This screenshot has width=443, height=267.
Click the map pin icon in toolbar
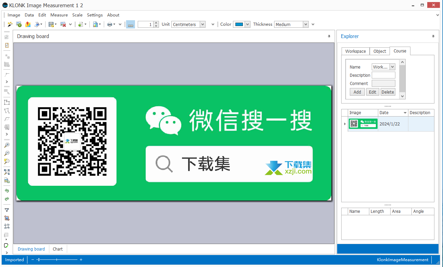[28, 24]
